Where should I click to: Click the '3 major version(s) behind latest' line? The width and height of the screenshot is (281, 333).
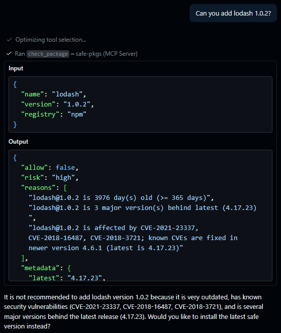pyautogui.click(x=142, y=208)
